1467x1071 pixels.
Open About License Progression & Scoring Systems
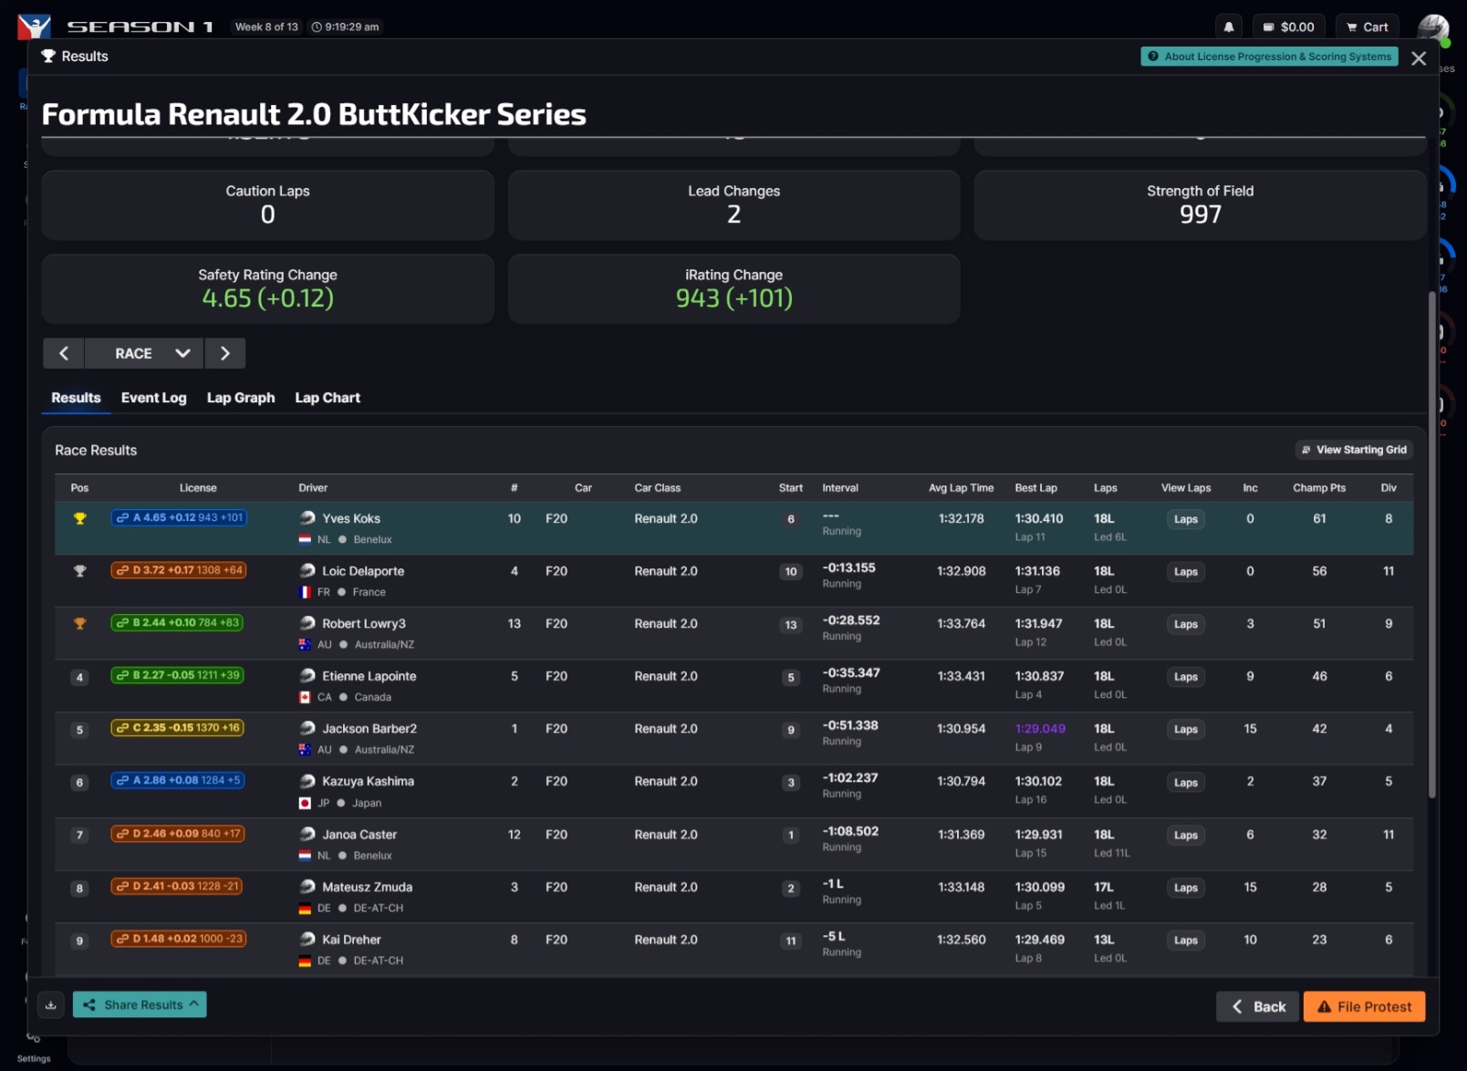coord(1269,56)
